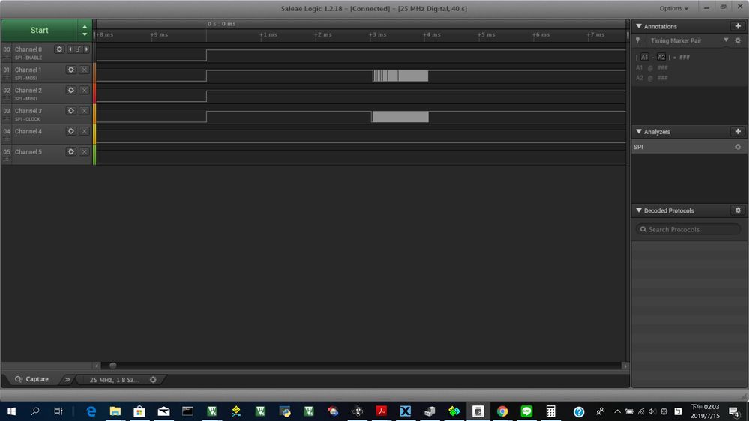Open the Options menu
Image resolution: width=749 pixels, height=421 pixels.
click(673, 8)
